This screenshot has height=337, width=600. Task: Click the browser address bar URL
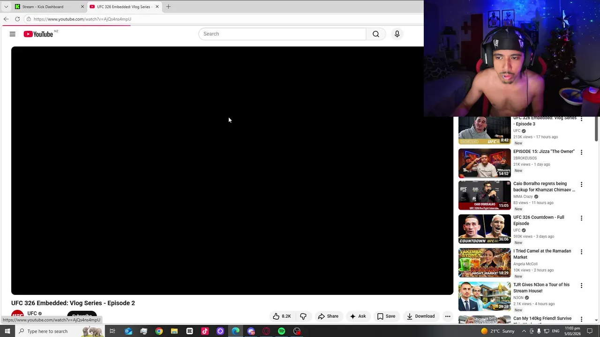82,19
